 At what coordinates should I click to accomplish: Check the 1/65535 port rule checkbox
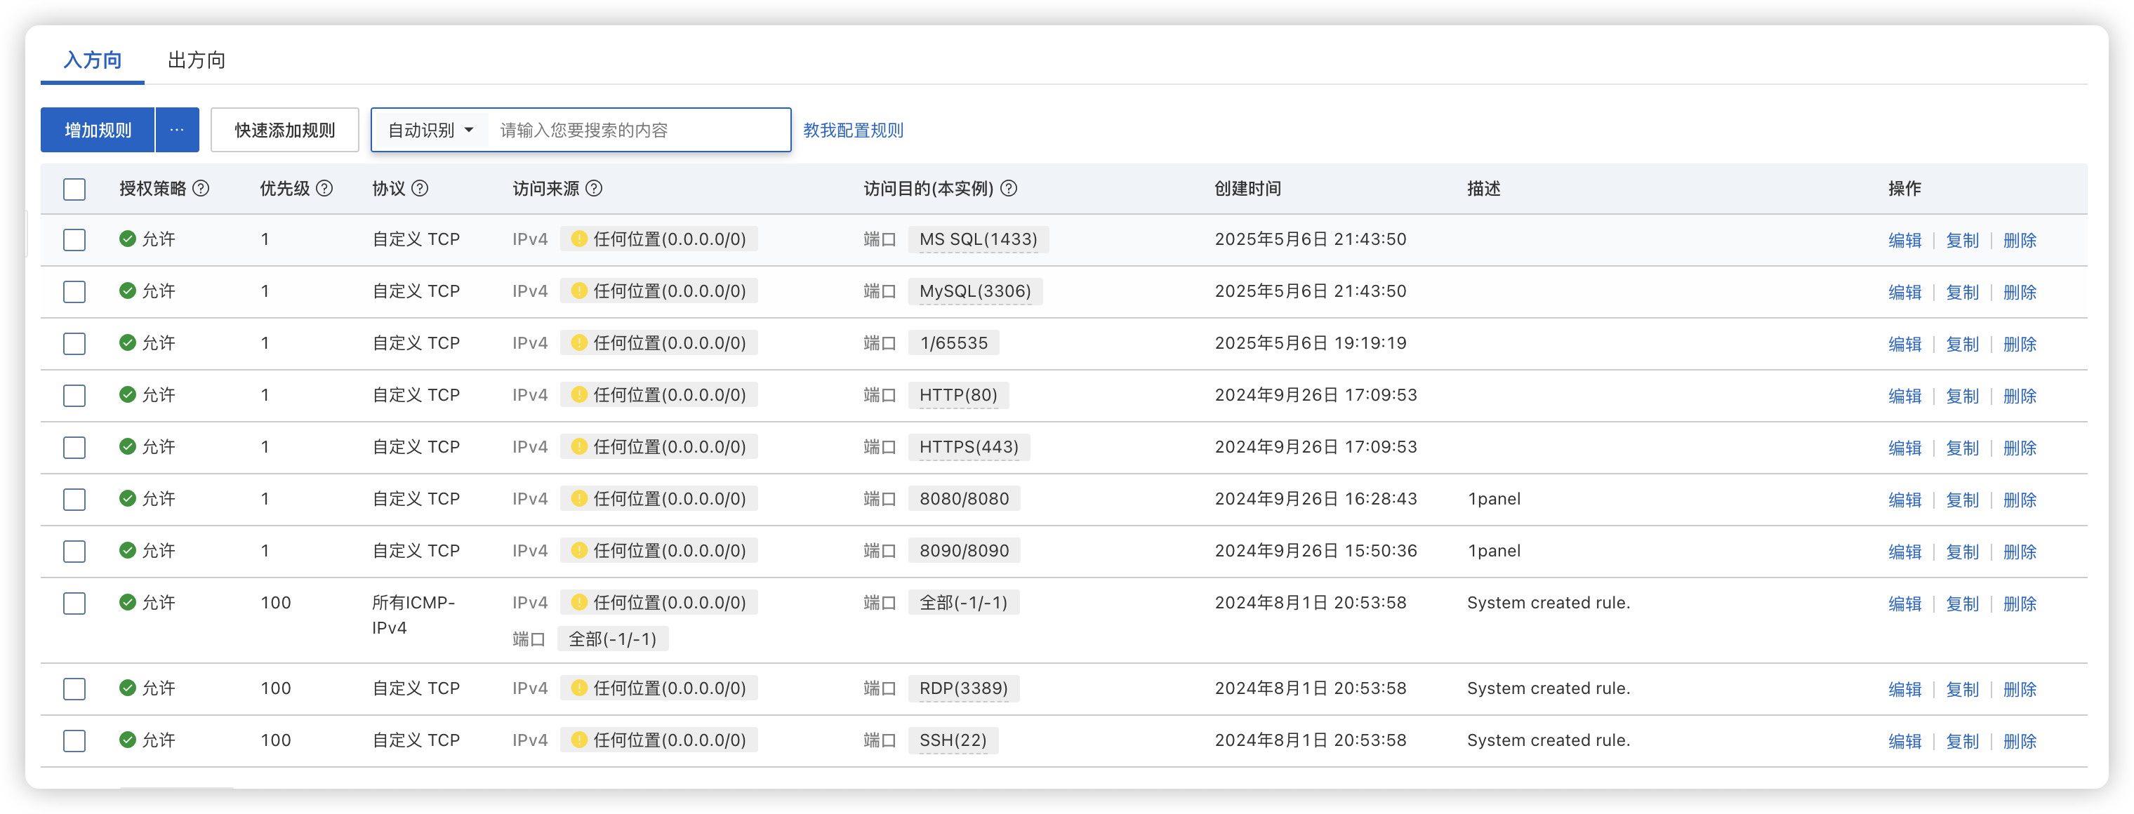click(74, 344)
